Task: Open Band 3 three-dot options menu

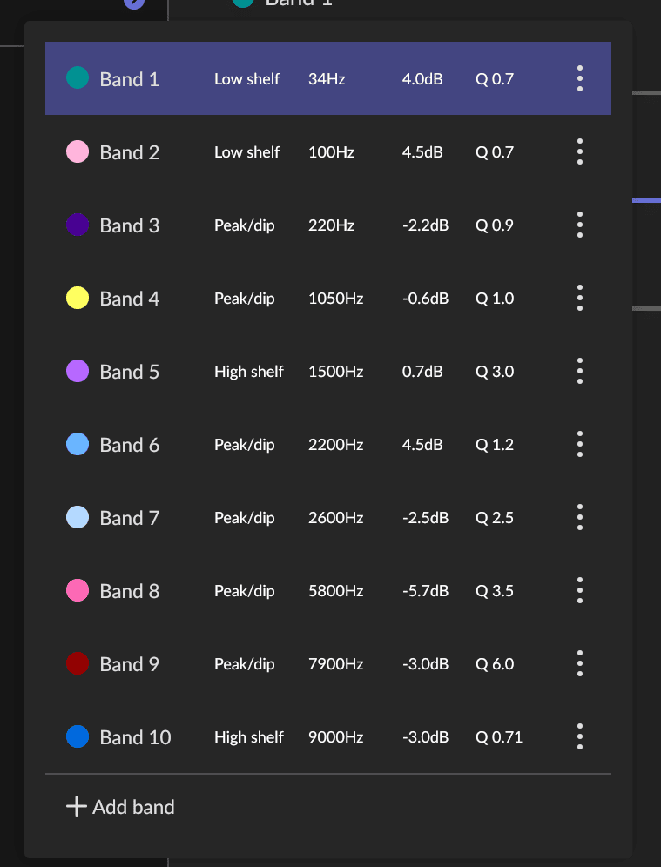Action: 579,225
